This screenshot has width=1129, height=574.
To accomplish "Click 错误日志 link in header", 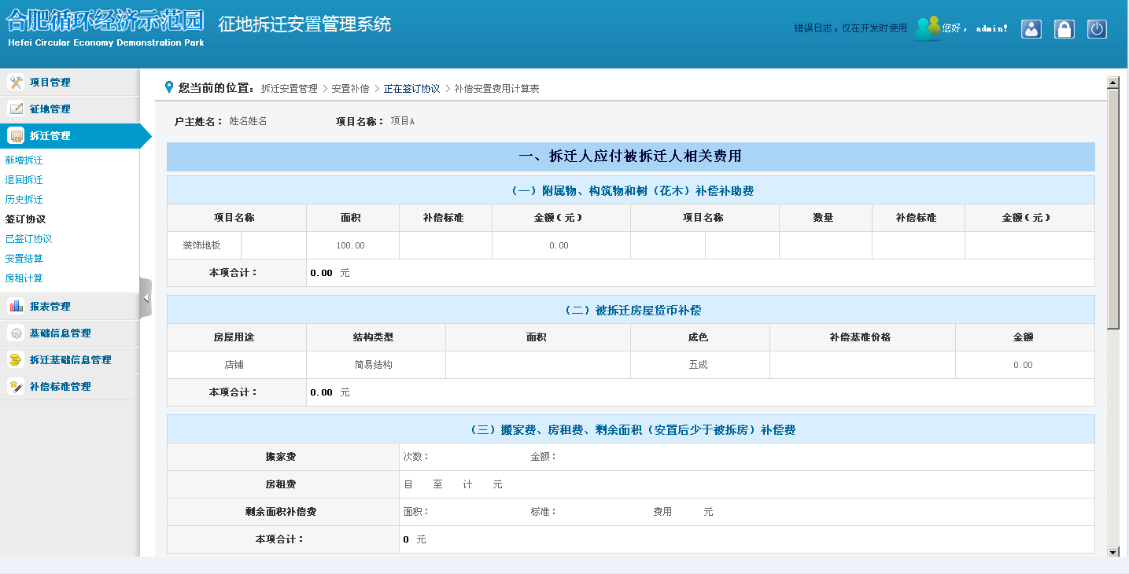I will coord(850,28).
